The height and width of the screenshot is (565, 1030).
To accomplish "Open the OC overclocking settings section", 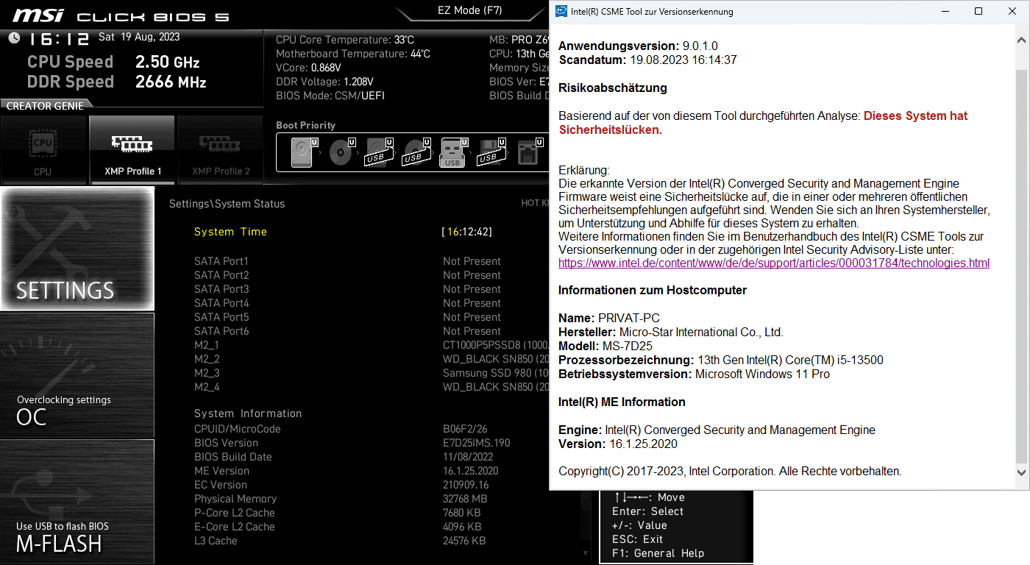I will tap(77, 375).
